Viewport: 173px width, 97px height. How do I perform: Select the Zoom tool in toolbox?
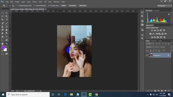(x=6, y=44)
